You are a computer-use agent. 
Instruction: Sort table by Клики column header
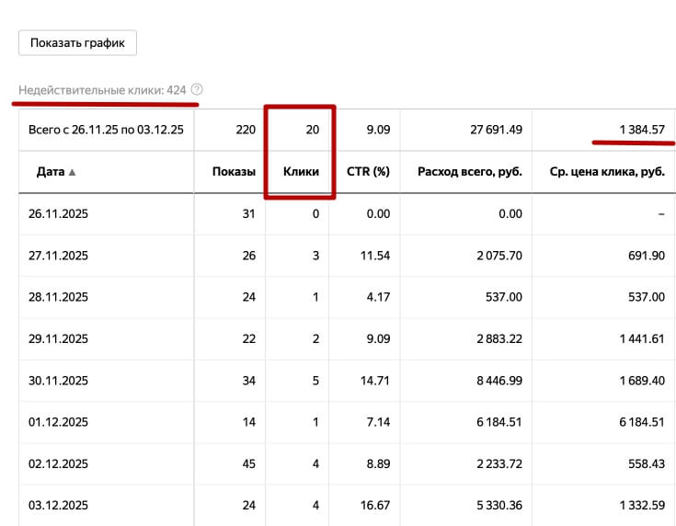click(x=301, y=171)
